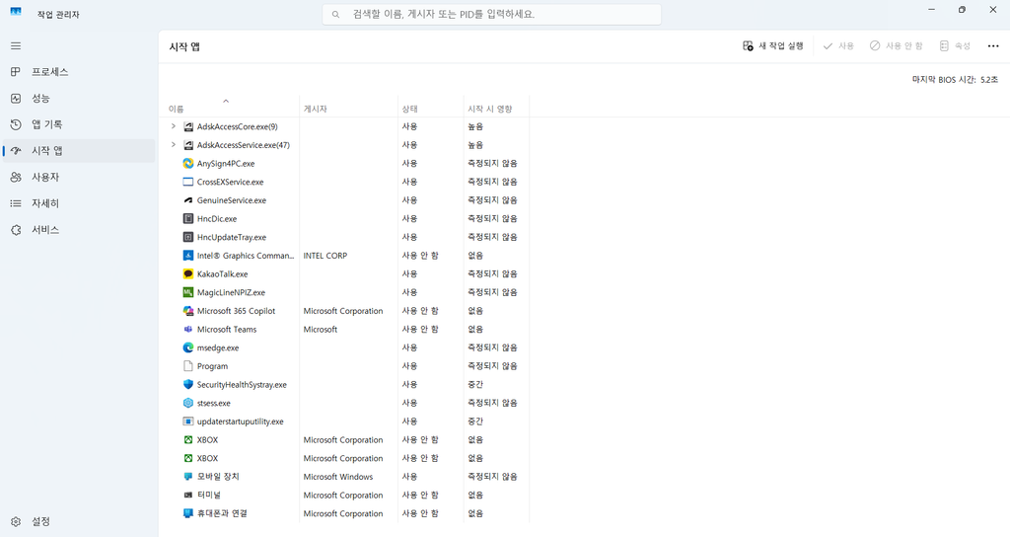Click the msedge.exe icon
The image size is (1010, 537).
[188, 347]
